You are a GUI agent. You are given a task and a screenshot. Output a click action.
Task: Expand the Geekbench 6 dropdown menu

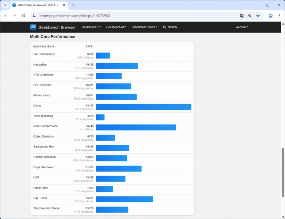[x=91, y=27]
